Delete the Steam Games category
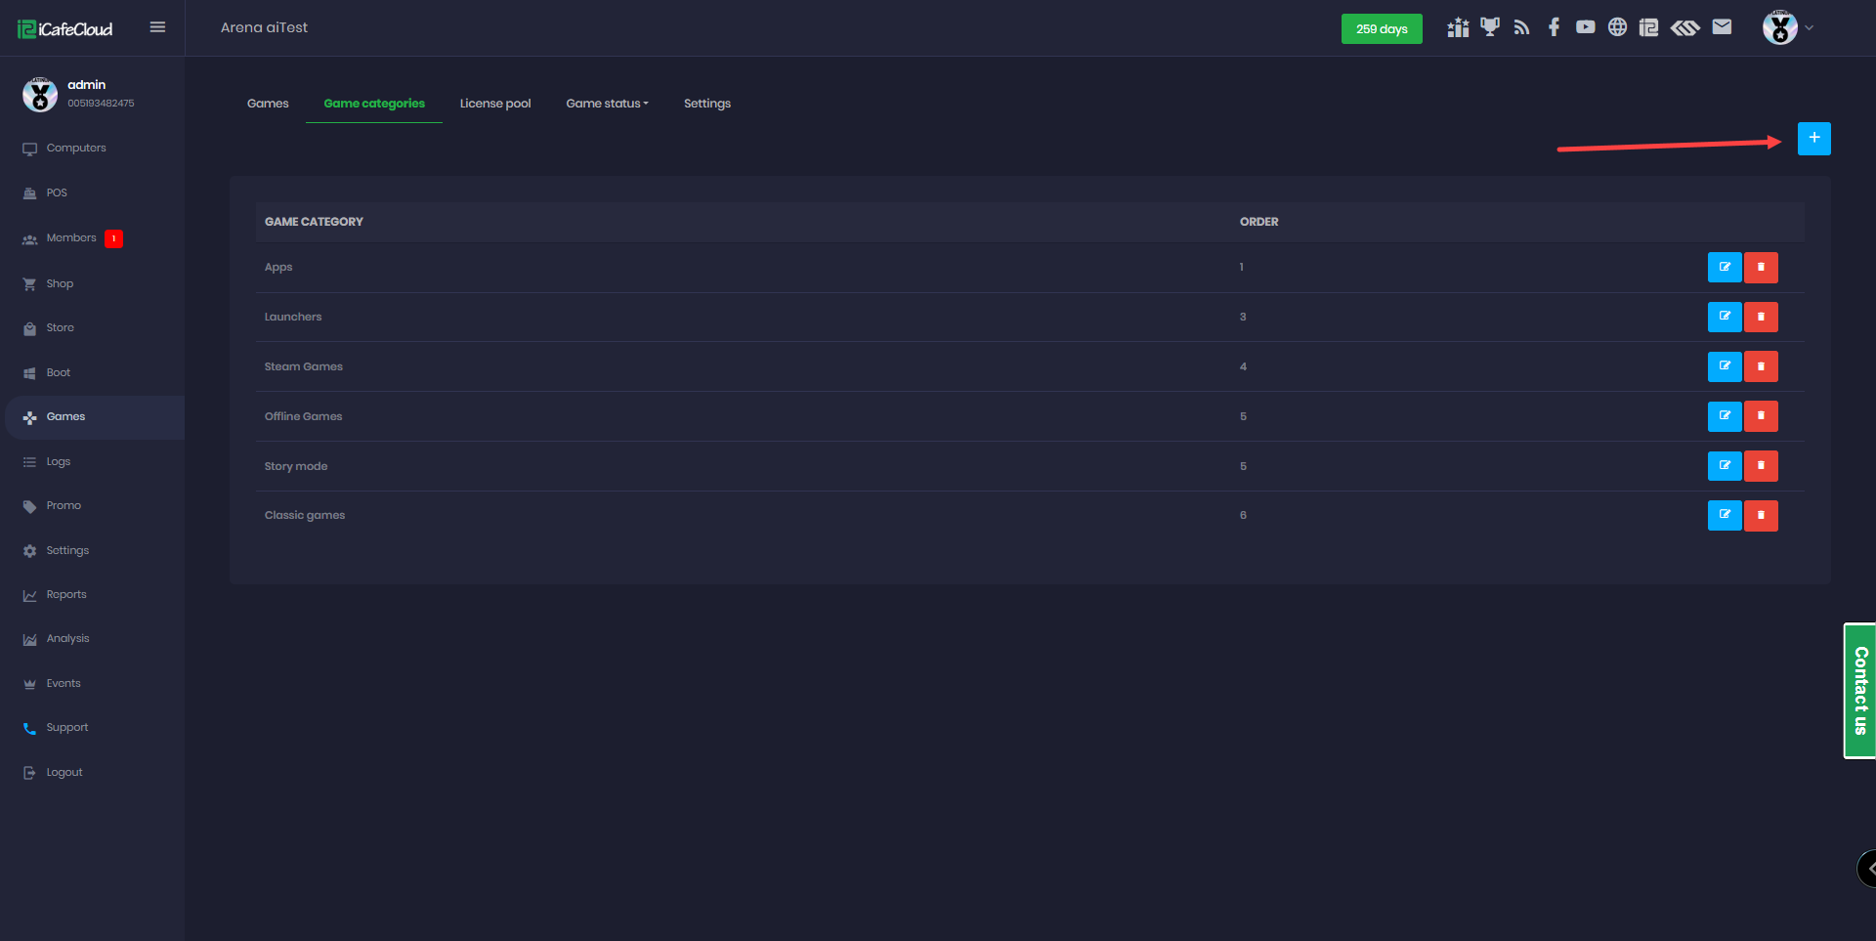 click(x=1761, y=366)
